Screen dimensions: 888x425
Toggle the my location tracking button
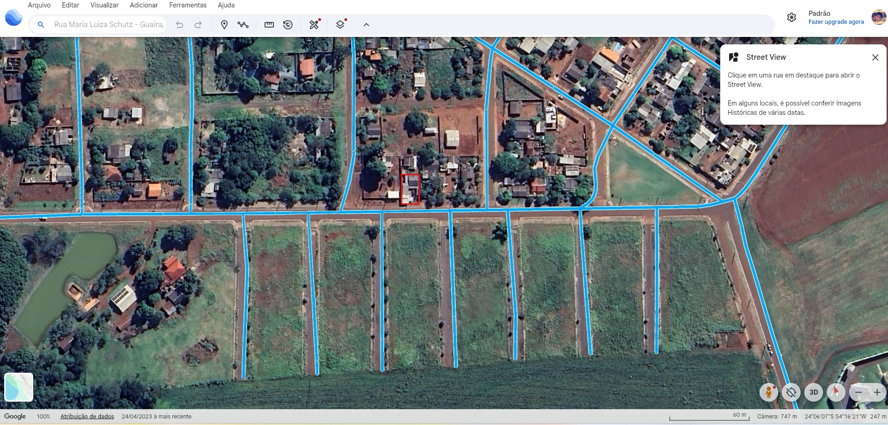(791, 392)
